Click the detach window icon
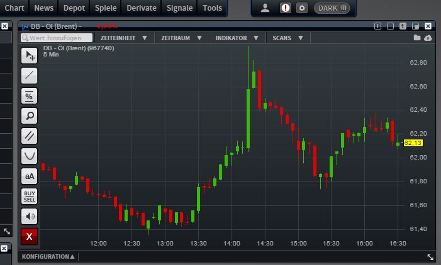The width and height of the screenshot is (441, 265). coord(415,26)
